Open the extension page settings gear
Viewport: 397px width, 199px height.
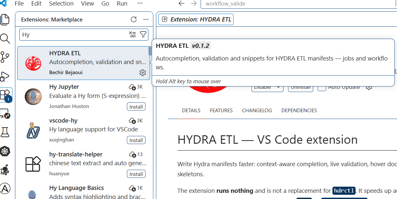369,87
